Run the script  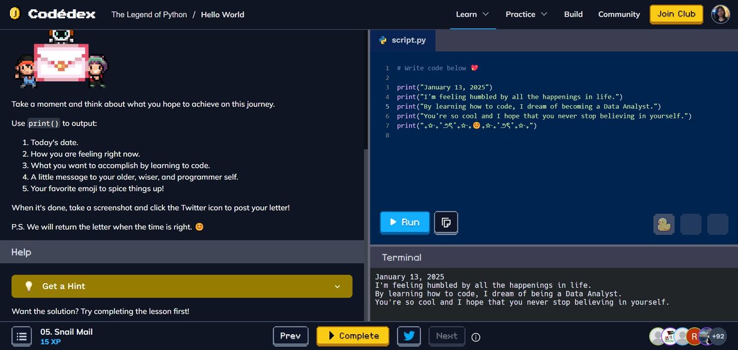[x=404, y=222]
